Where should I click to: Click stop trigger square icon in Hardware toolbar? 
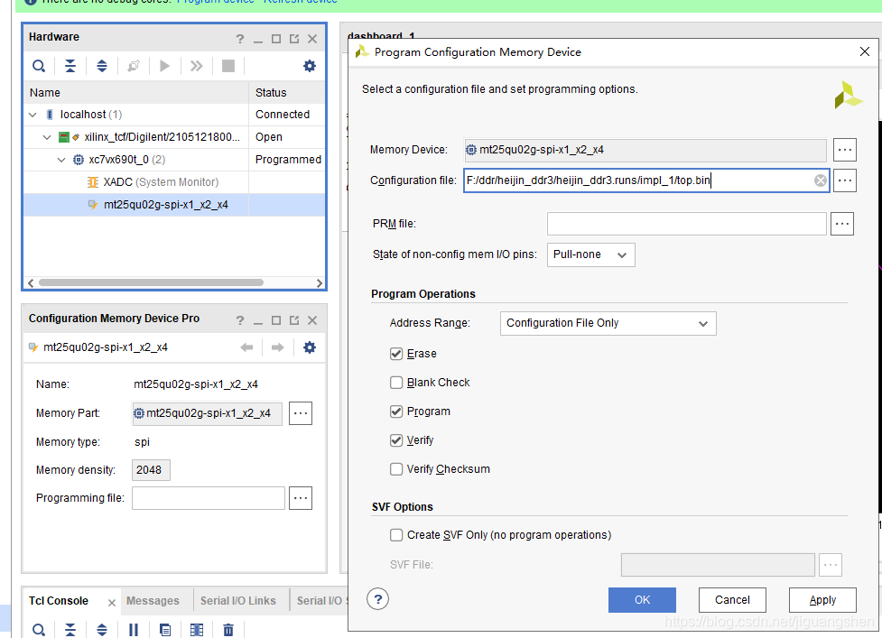tap(228, 67)
